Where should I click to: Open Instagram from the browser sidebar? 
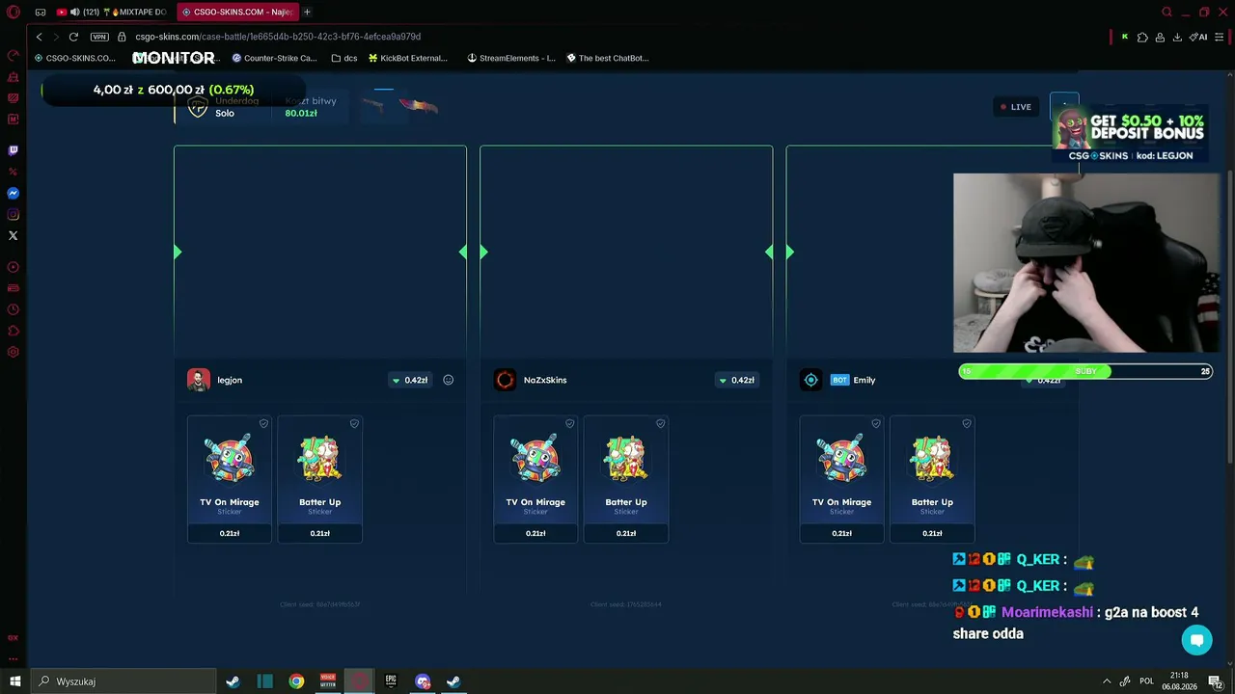14,214
